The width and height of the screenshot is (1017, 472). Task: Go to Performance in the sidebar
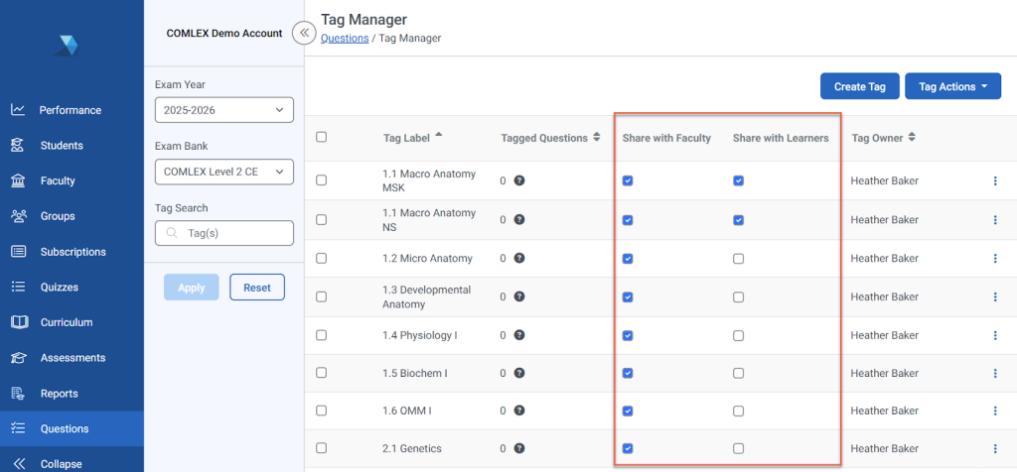click(x=70, y=110)
